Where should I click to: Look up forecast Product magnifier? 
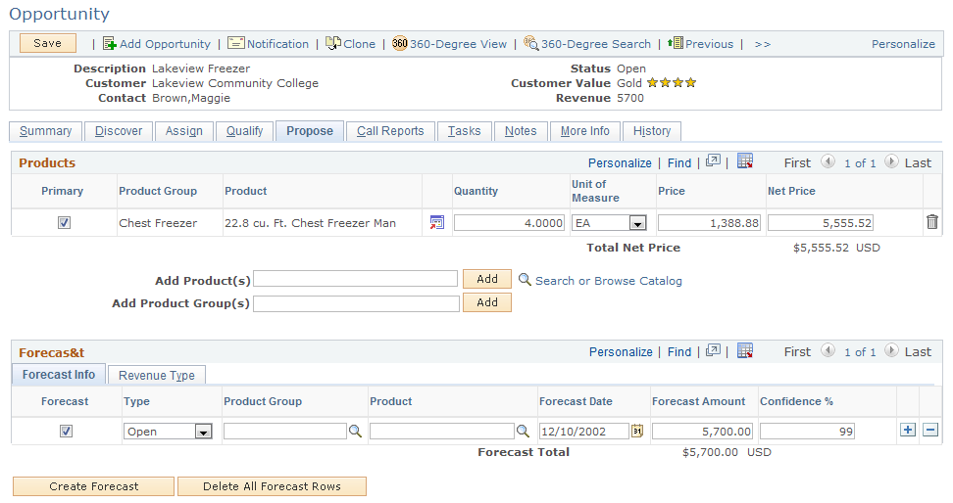tap(523, 432)
